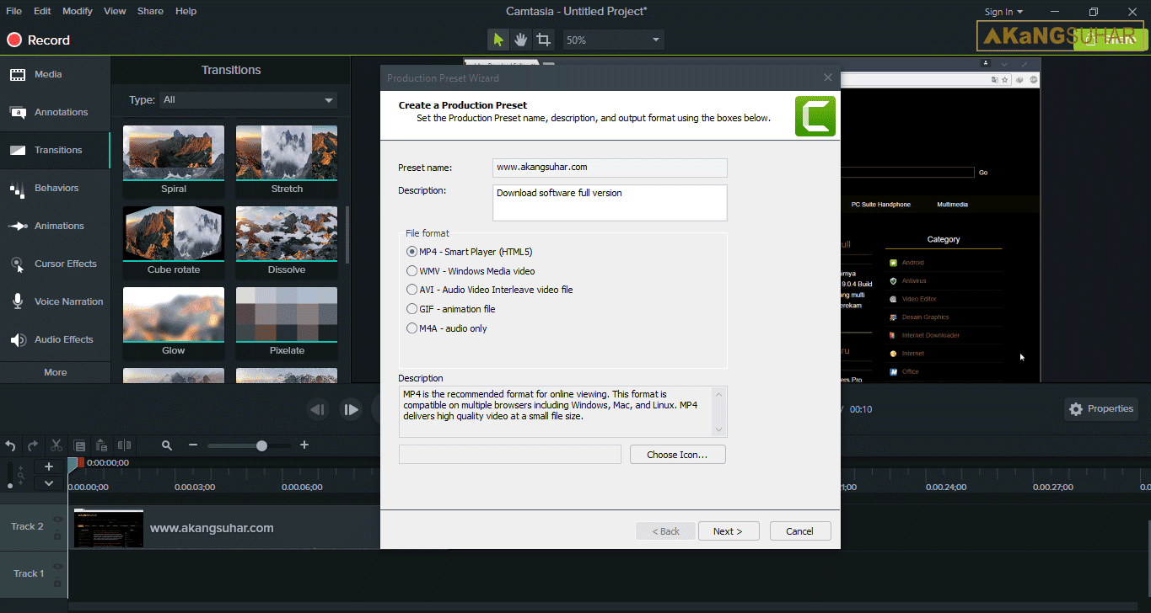The height and width of the screenshot is (613, 1151).
Task: Select GIF - animation file format
Action: click(x=451, y=309)
